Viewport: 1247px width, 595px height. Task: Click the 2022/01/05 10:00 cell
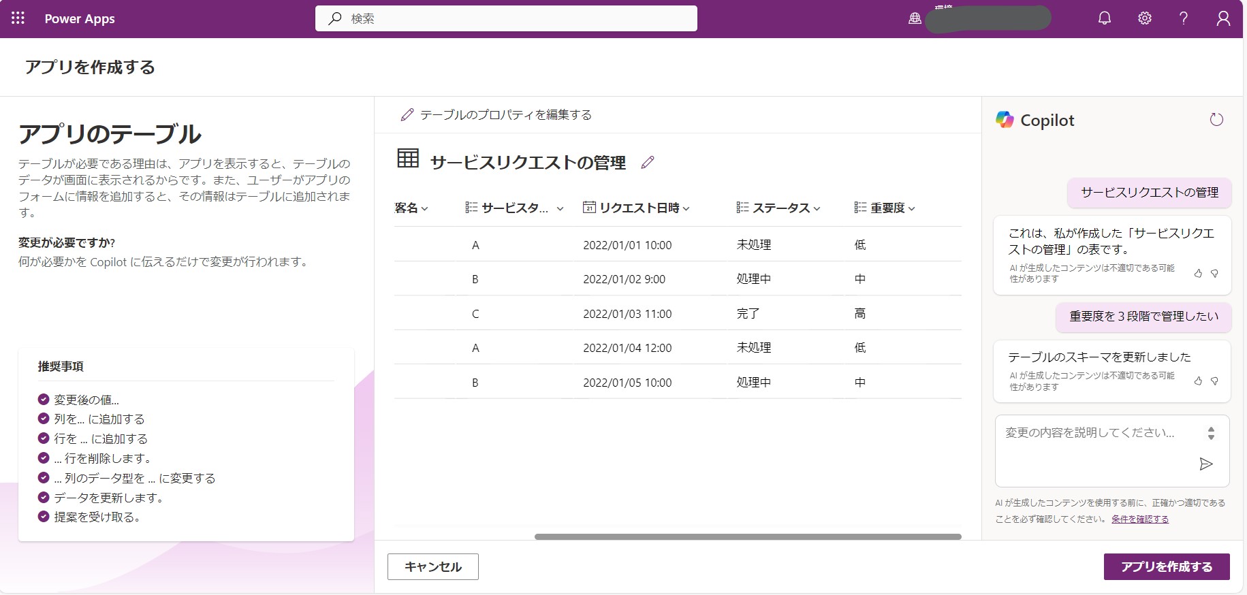627,383
